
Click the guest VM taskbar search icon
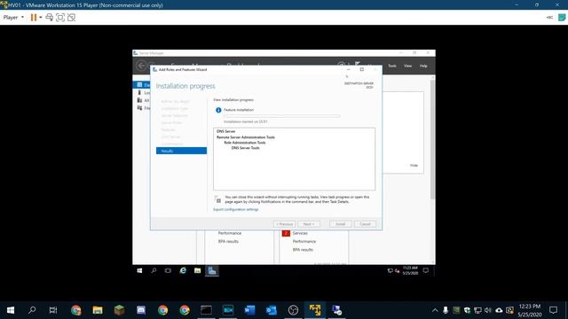(154, 270)
